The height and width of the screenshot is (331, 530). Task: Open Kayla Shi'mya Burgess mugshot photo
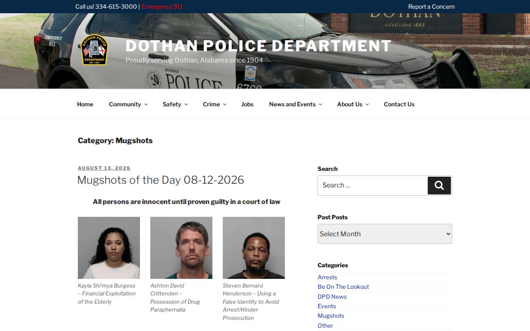tap(109, 248)
